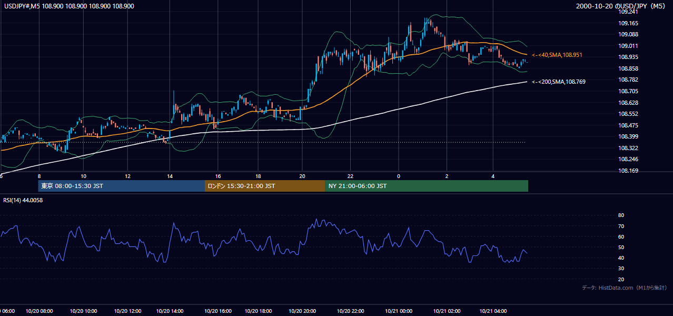Click hour label 18 under price chart
The width and height of the screenshot is (673, 316).
[258, 176]
